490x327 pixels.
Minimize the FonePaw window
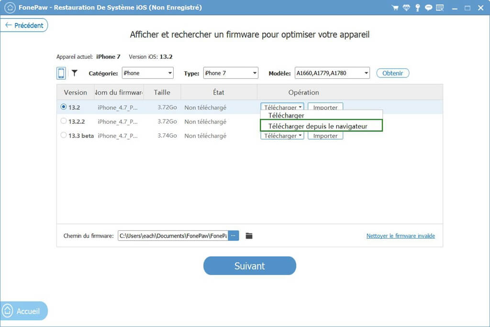[x=455, y=8]
